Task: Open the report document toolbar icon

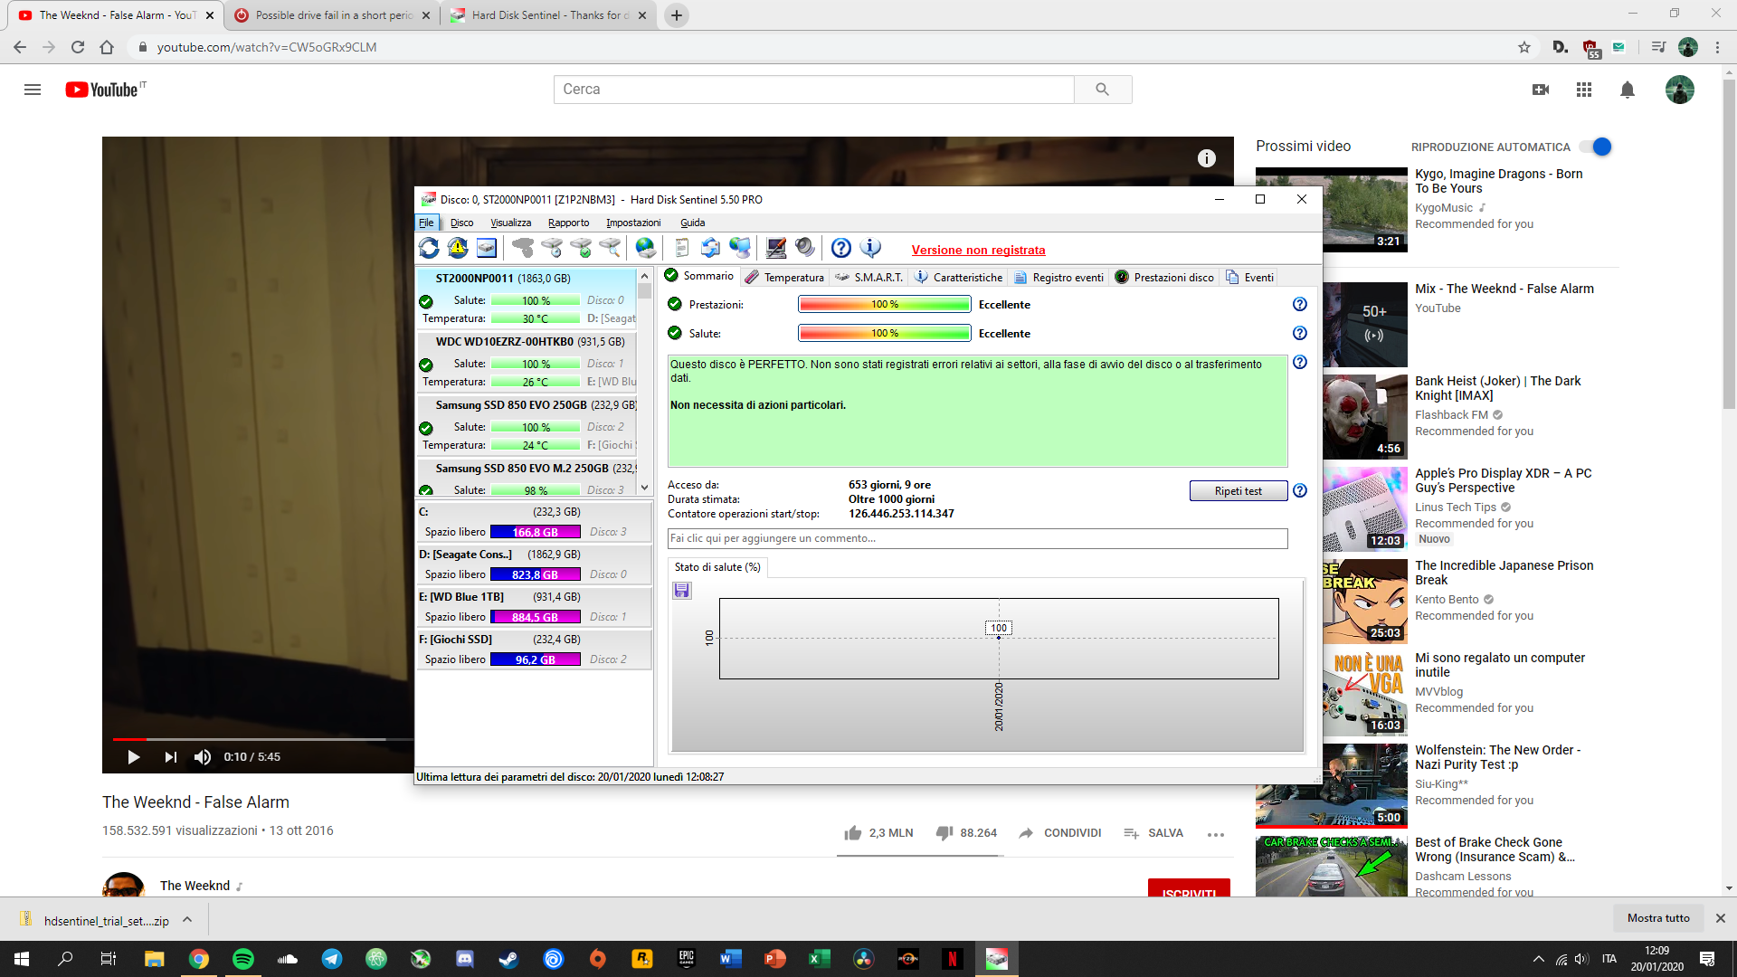Action: coord(682,248)
